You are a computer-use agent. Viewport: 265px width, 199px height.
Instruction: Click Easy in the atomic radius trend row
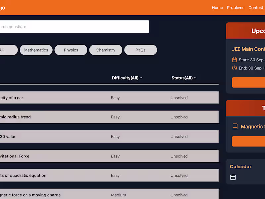click(115, 117)
